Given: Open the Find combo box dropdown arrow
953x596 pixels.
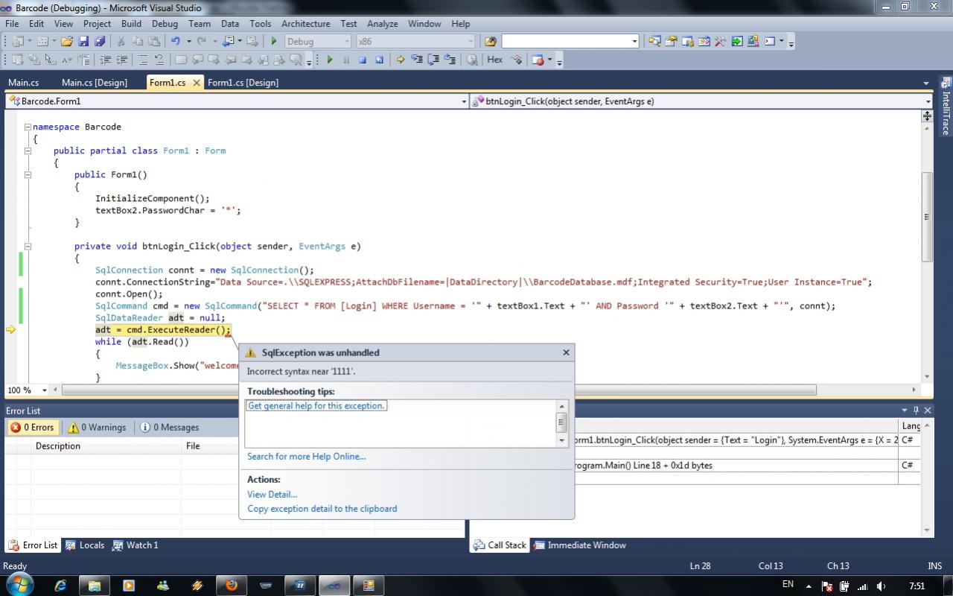Looking at the screenshot, I should 635,41.
